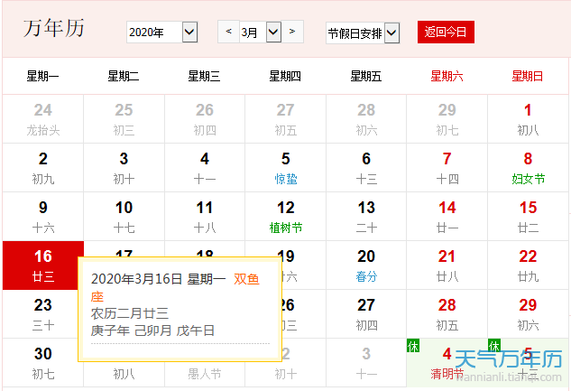571x391 pixels.
Task: Select March 13 二十 date
Action: [366, 217]
